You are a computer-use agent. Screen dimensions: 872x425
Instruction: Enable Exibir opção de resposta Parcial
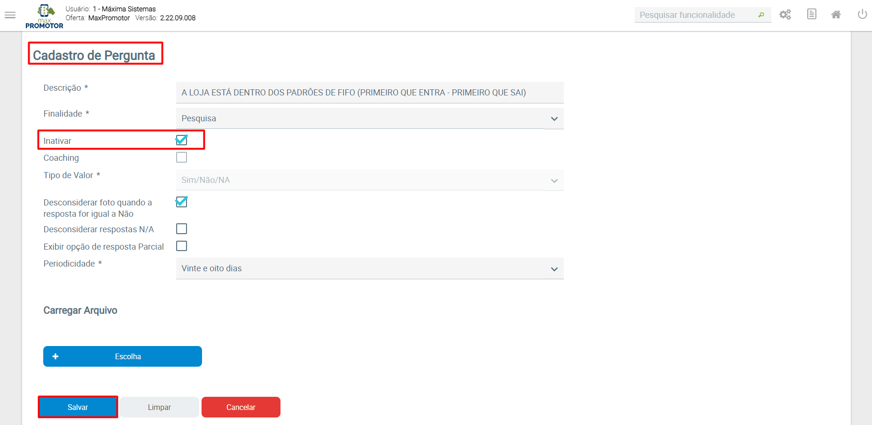pyautogui.click(x=181, y=246)
